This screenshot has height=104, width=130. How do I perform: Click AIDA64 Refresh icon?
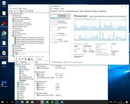coord(26,59)
